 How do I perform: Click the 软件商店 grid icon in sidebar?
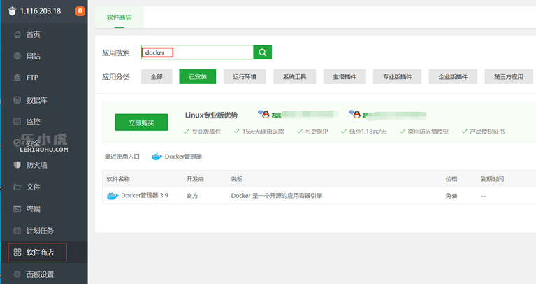pyautogui.click(x=17, y=253)
